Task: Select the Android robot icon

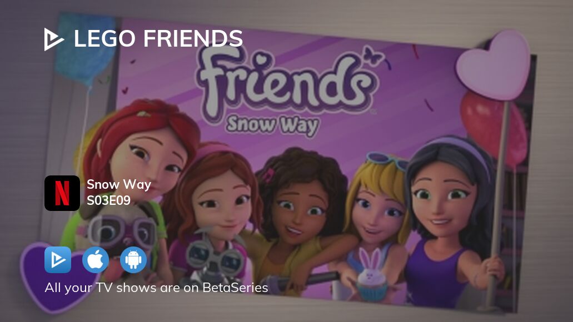Action: [x=133, y=260]
